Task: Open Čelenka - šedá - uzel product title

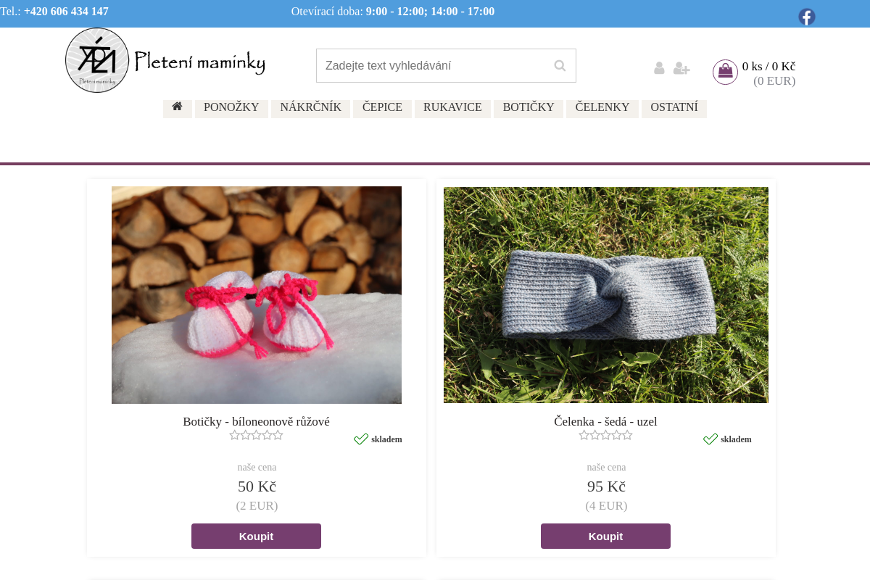Action: tap(605, 421)
